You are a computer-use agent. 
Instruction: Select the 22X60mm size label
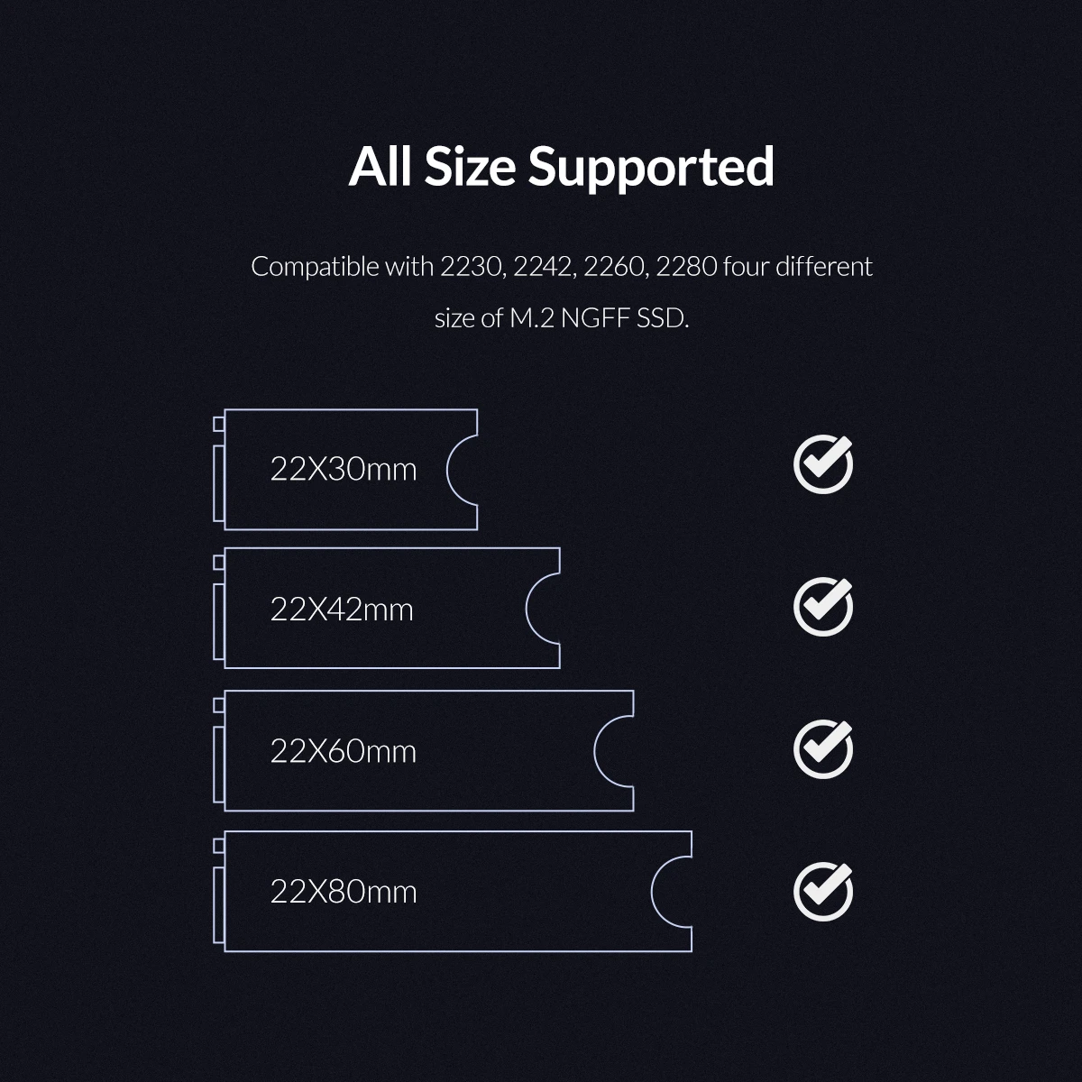(344, 752)
